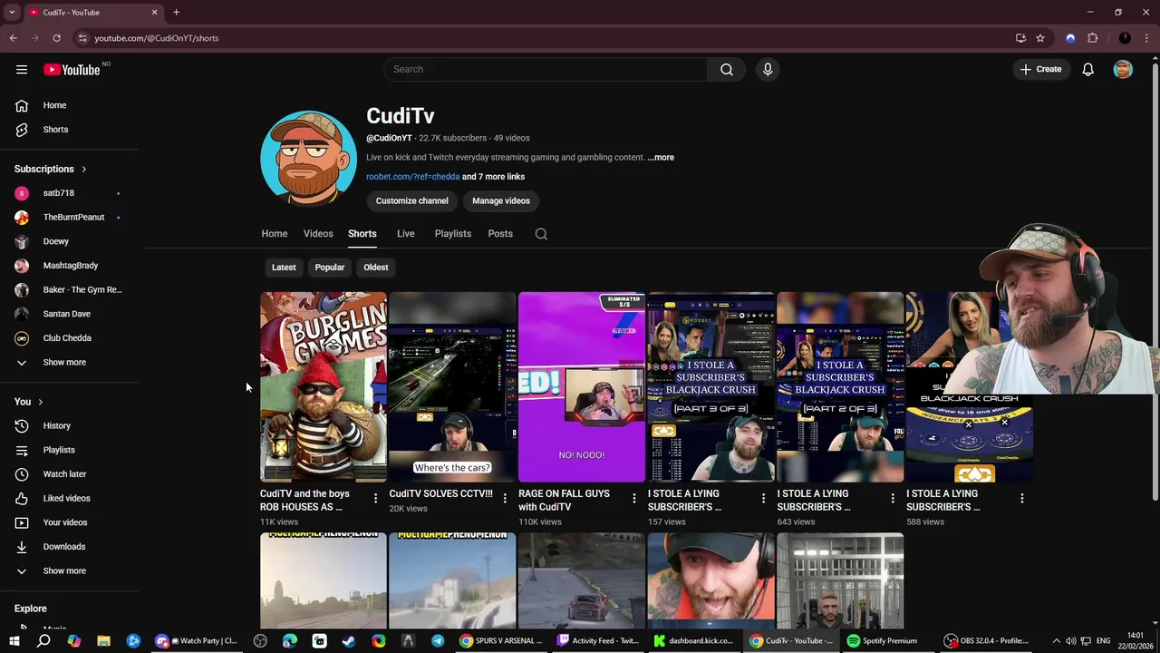Open Chrome tab search dropdown

(x=12, y=12)
